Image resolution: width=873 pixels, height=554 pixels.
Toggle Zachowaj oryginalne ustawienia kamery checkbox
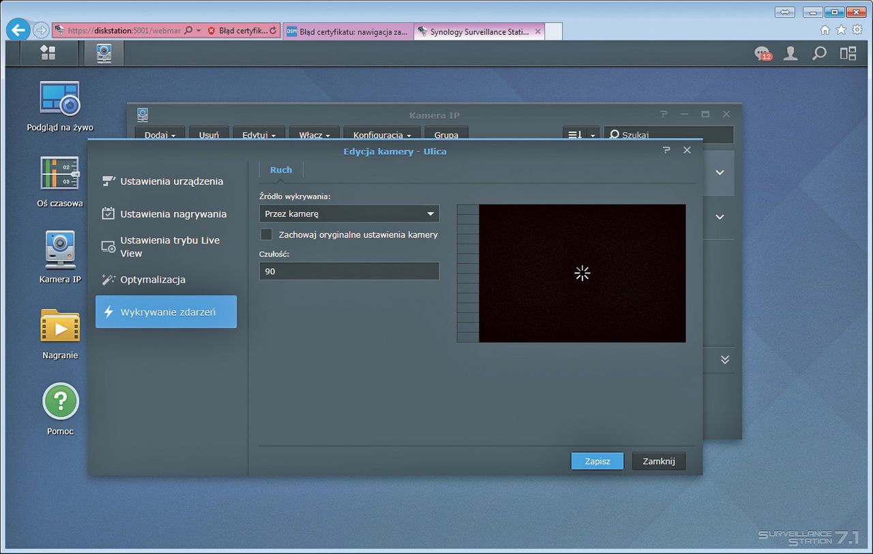click(x=267, y=235)
